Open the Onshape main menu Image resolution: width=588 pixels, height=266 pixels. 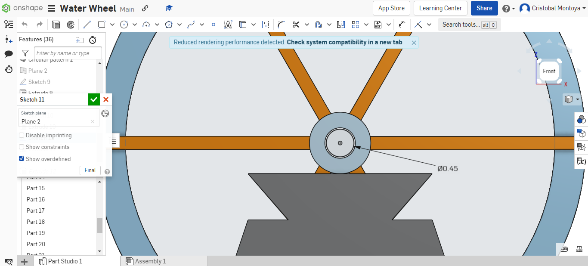51,8
